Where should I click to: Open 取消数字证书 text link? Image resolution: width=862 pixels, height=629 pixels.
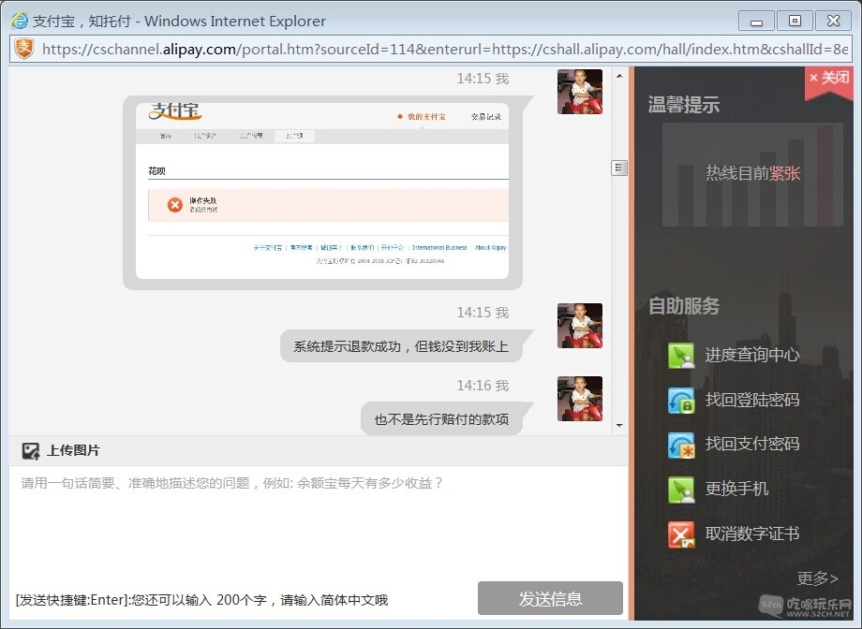pyautogui.click(x=752, y=534)
